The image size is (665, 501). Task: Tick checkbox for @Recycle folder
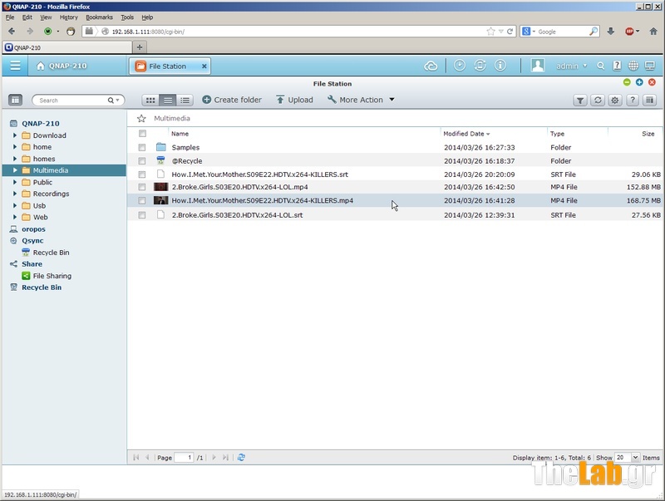tap(142, 161)
